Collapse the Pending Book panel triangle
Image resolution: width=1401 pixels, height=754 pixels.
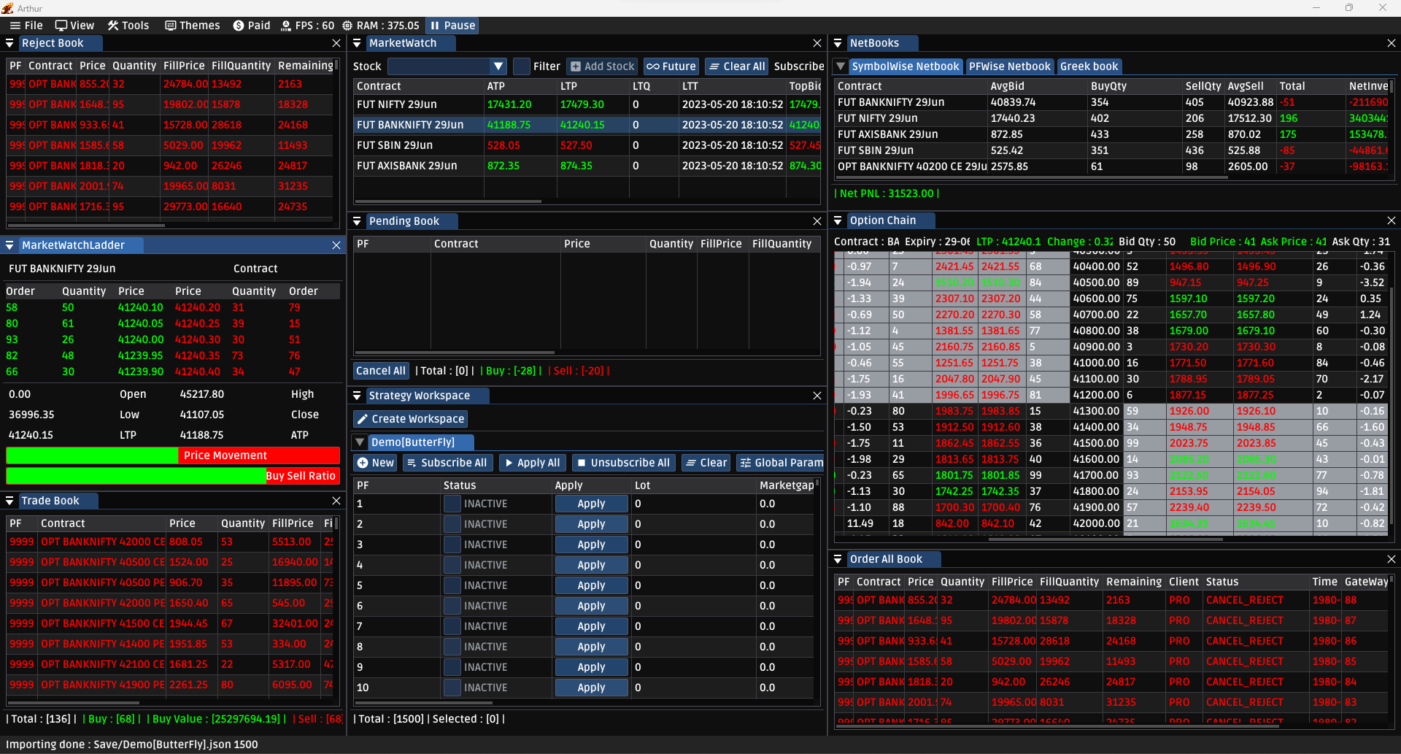pyautogui.click(x=357, y=221)
